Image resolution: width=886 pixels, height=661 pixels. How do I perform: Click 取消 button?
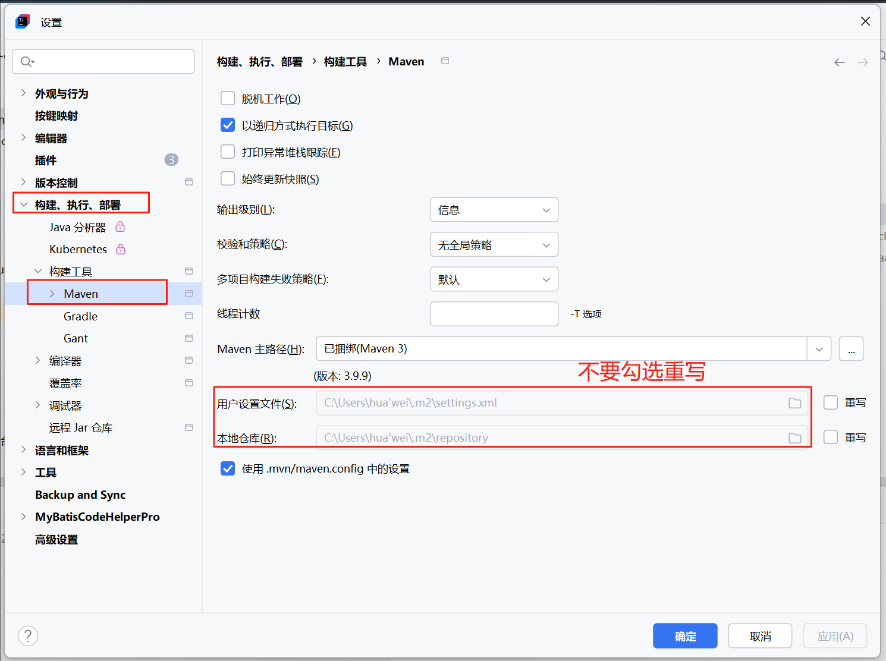(760, 636)
